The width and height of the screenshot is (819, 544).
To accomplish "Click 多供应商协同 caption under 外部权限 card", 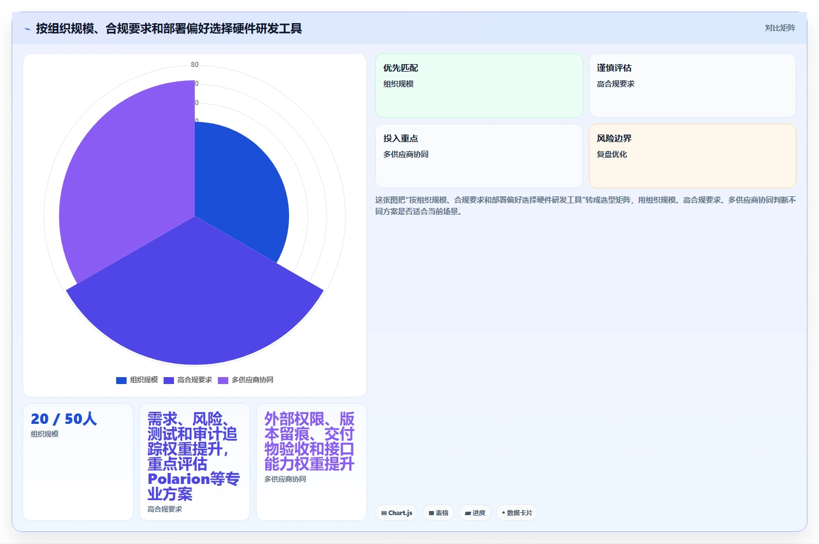I will pos(285,479).
